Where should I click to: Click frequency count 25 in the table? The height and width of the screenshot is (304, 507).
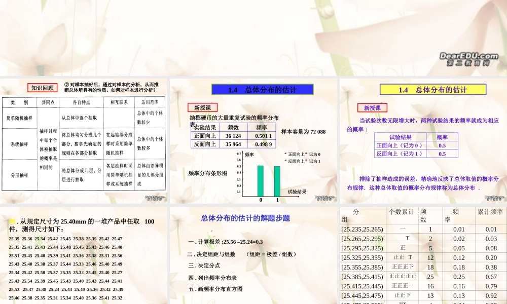tap(430, 277)
